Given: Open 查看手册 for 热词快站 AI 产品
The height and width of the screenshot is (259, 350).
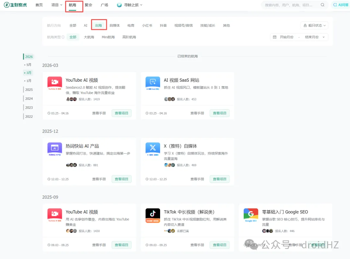Looking at the screenshot, I should coord(99,179).
